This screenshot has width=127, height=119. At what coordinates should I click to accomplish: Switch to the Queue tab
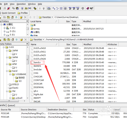click(x=11, y=105)
